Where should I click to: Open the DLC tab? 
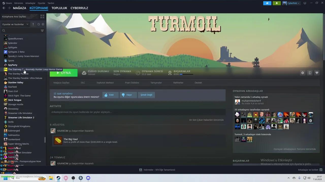pyautogui.click(x=83, y=83)
